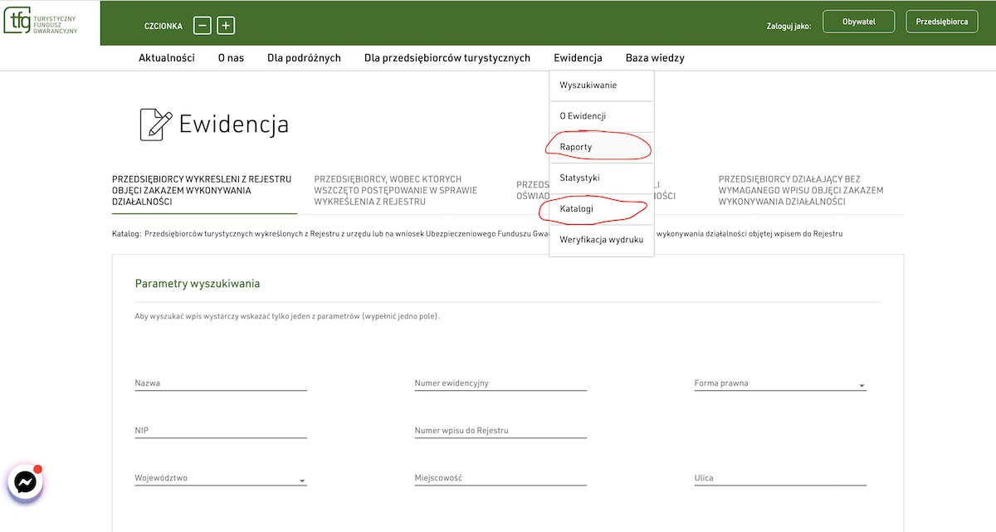Image resolution: width=996 pixels, height=532 pixels.
Task: Select Katalogi from the dropdown menu
Action: tap(577, 209)
